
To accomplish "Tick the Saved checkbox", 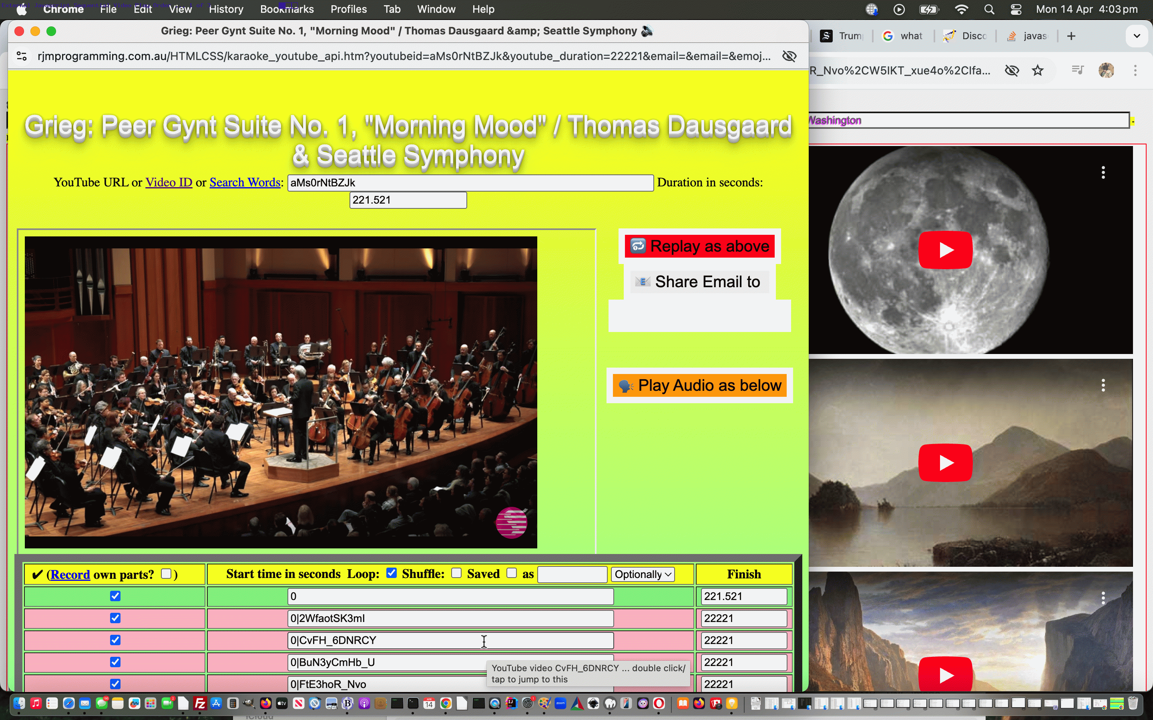I will (x=512, y=573).
